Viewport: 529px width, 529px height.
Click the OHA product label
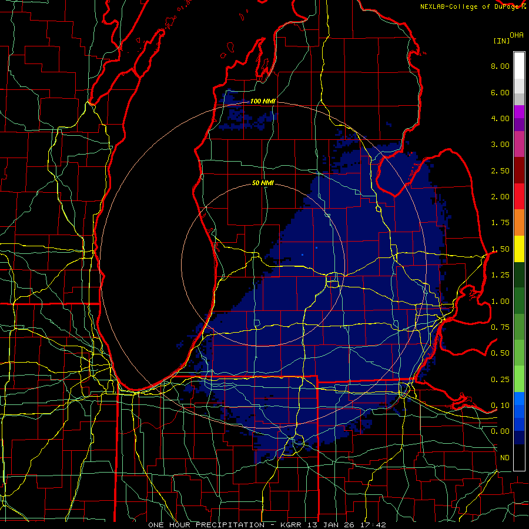click(517, 35)
